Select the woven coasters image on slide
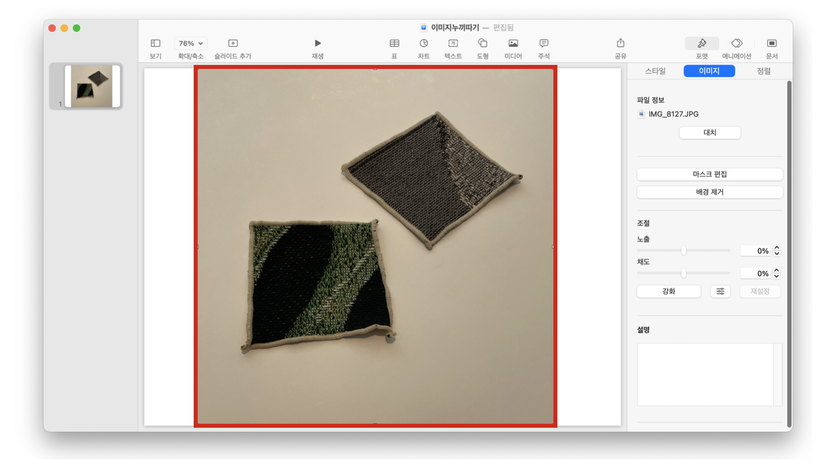This screenshot has height=468, width=816. [x=375, y=247]
